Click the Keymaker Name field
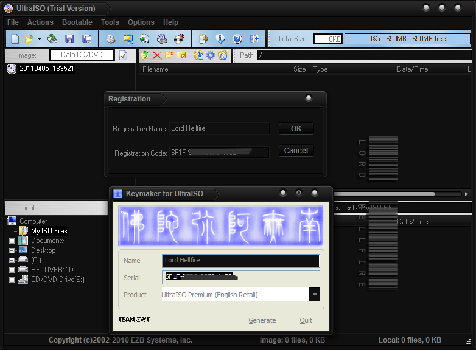 tap(240, 261)
